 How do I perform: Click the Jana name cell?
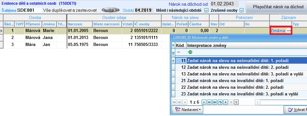point(49,38)
